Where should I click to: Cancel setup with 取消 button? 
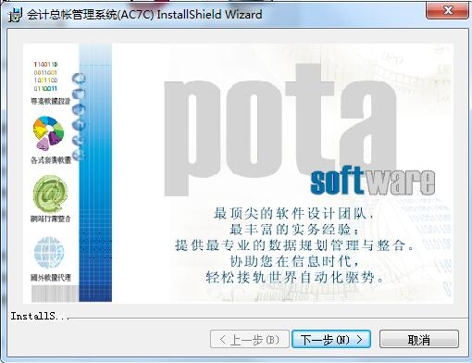419,339
